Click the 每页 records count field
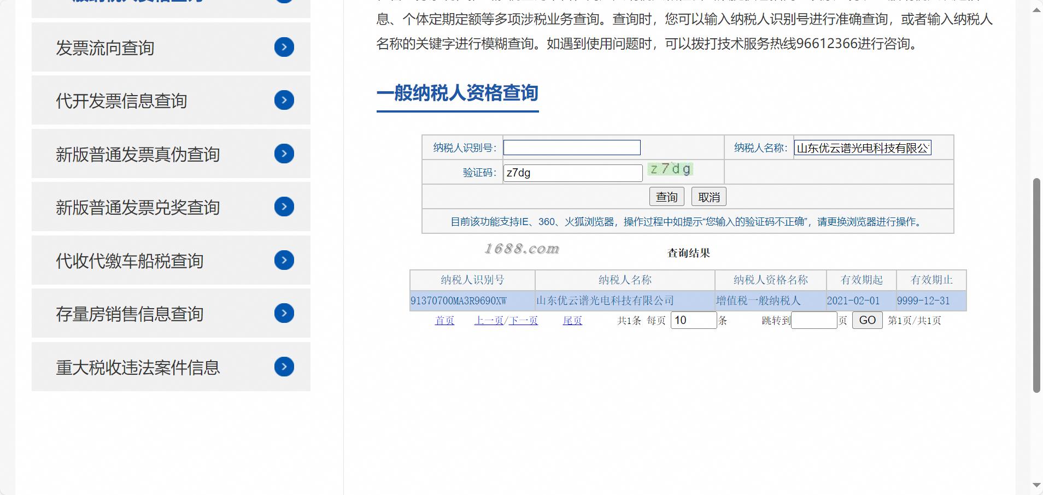Image resolution: width=1043 pixels, height=495 pixels. pos(694,320)
